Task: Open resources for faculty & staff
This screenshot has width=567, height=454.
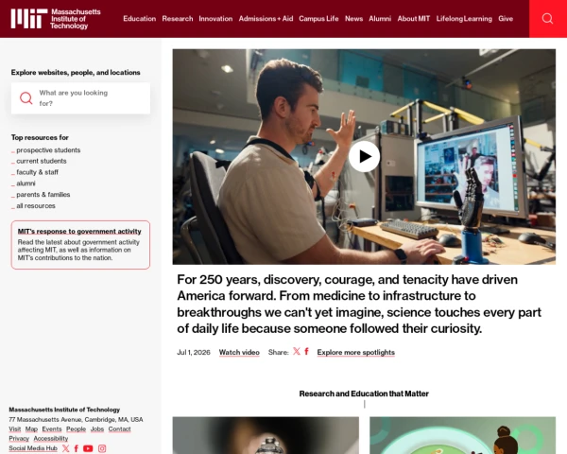Action: [x=37, y=172]
